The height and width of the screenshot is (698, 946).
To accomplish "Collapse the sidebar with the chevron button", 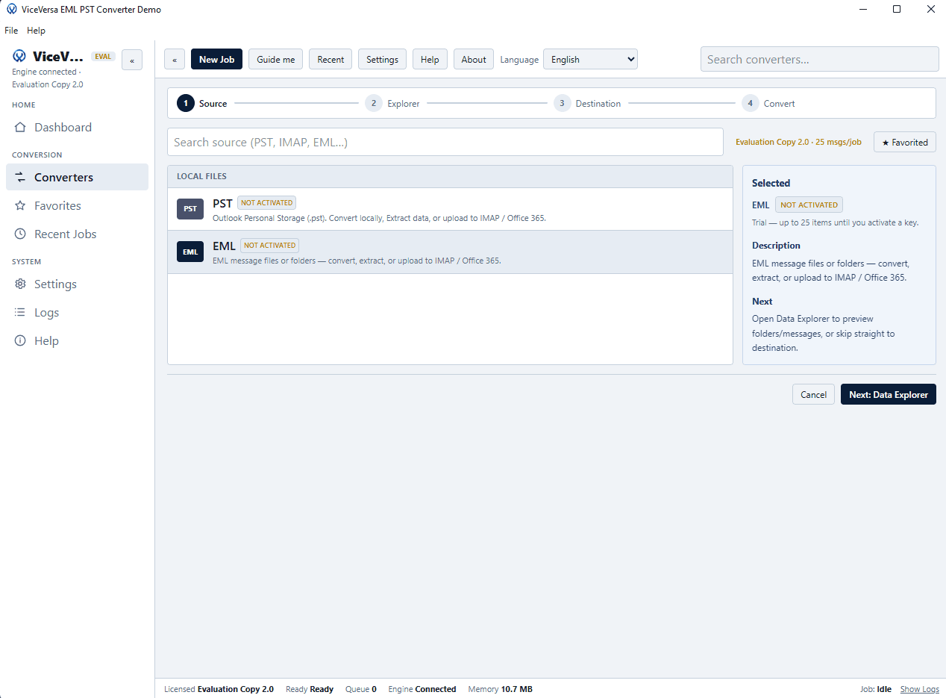I will tap(132, 60).
